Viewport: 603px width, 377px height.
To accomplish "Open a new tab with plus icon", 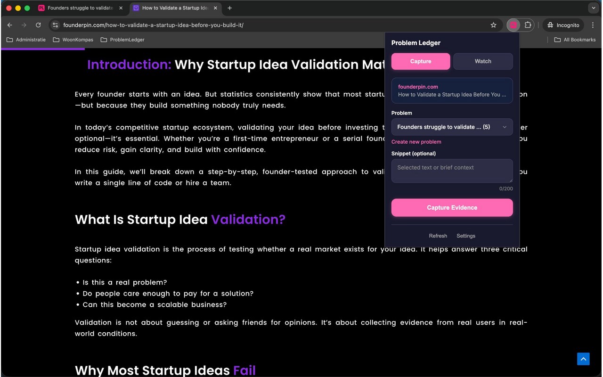I will (x=229, y=8).
